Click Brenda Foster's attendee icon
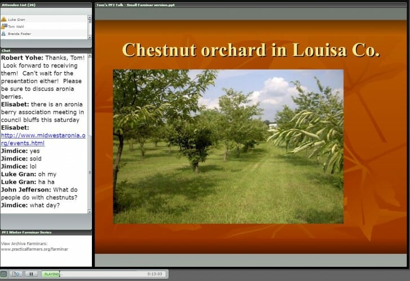 [x=4, y=34]
